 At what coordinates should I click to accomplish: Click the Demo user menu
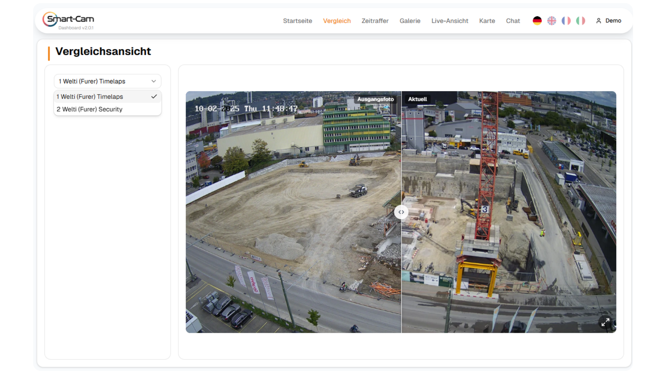tap(609, 21)
